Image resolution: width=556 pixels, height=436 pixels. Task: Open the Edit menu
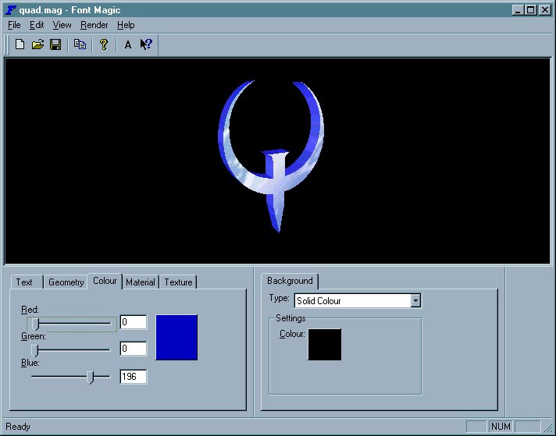point(37,25)
